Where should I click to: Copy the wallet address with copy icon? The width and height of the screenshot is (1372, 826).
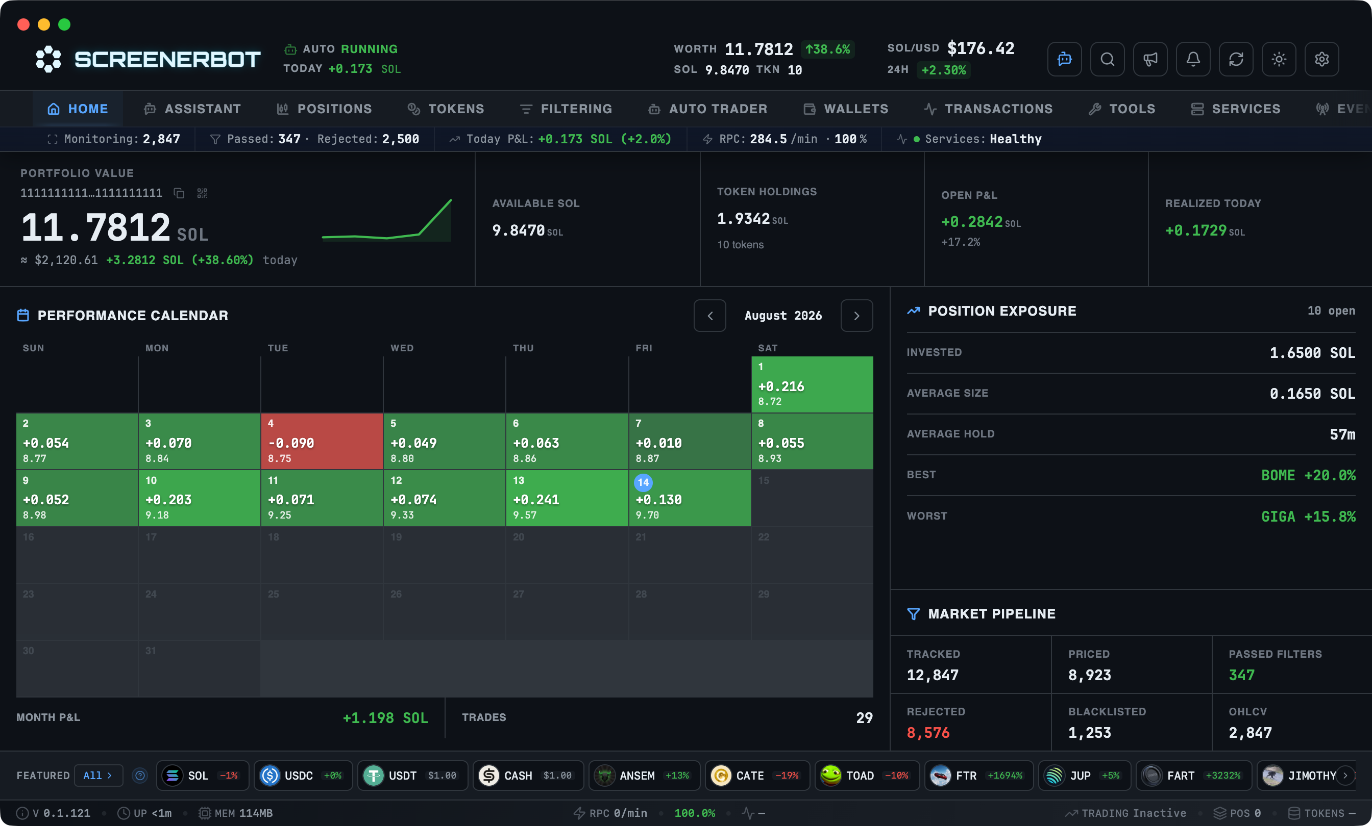tap(179, 193)
